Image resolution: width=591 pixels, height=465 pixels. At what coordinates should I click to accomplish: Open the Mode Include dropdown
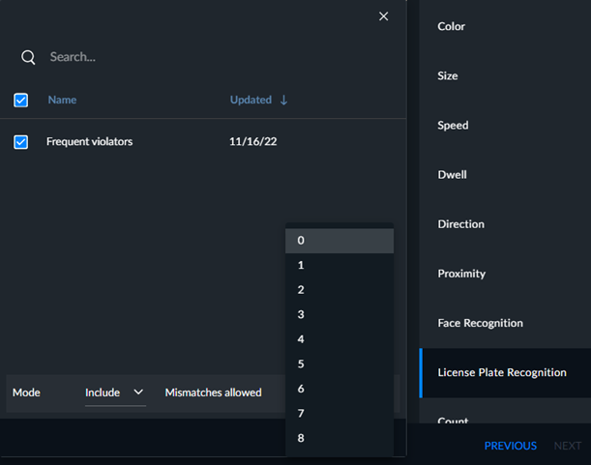pos(115,392)
